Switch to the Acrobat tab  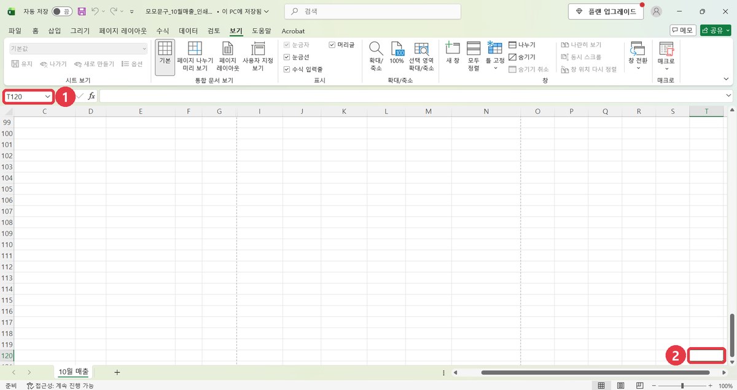click(293, 31)
